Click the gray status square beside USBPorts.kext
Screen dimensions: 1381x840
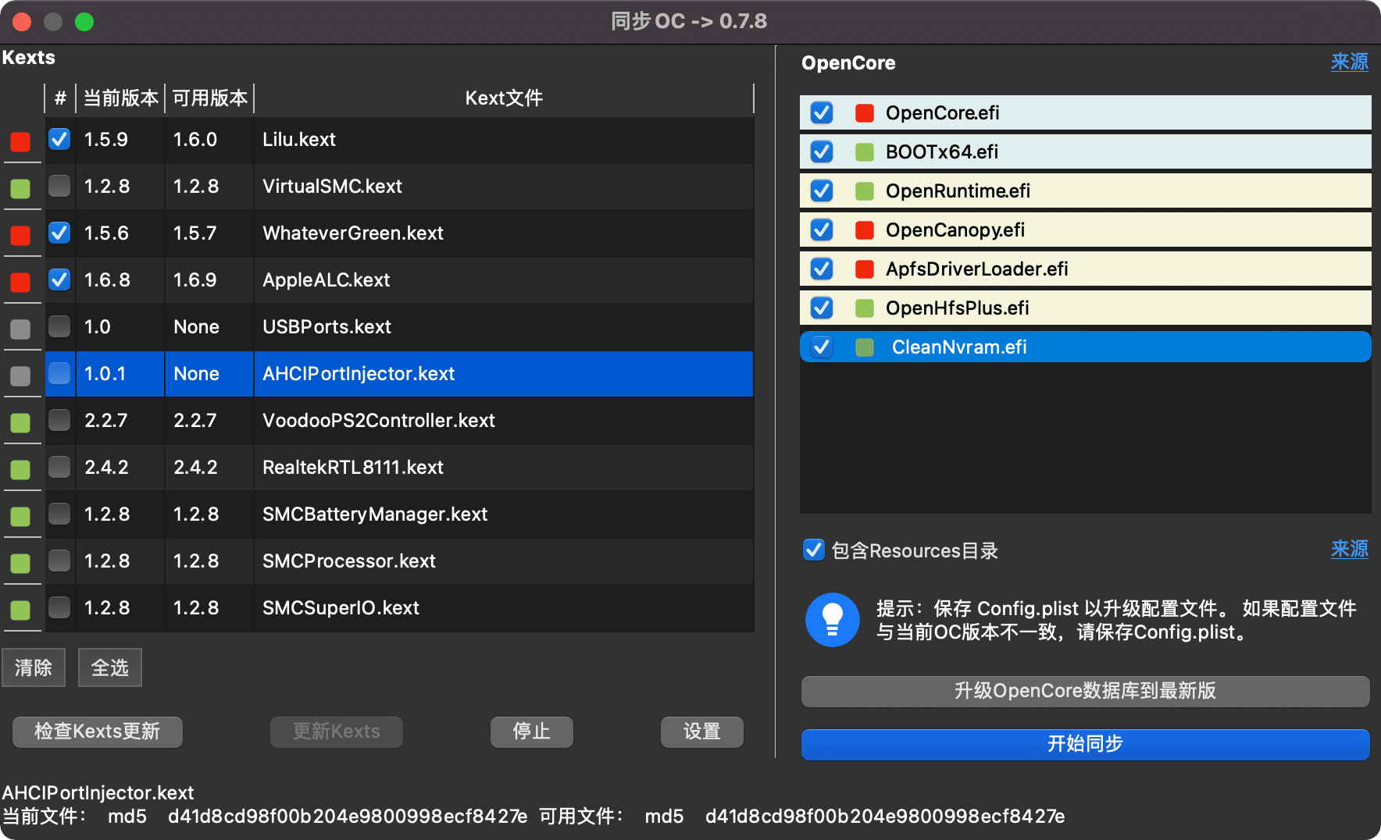coord(20,329)
